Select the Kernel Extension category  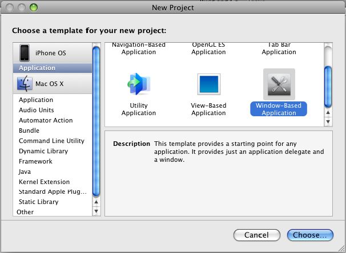click(x=44, y=182)
